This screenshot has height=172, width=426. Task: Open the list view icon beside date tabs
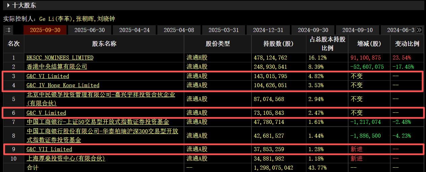8,30
